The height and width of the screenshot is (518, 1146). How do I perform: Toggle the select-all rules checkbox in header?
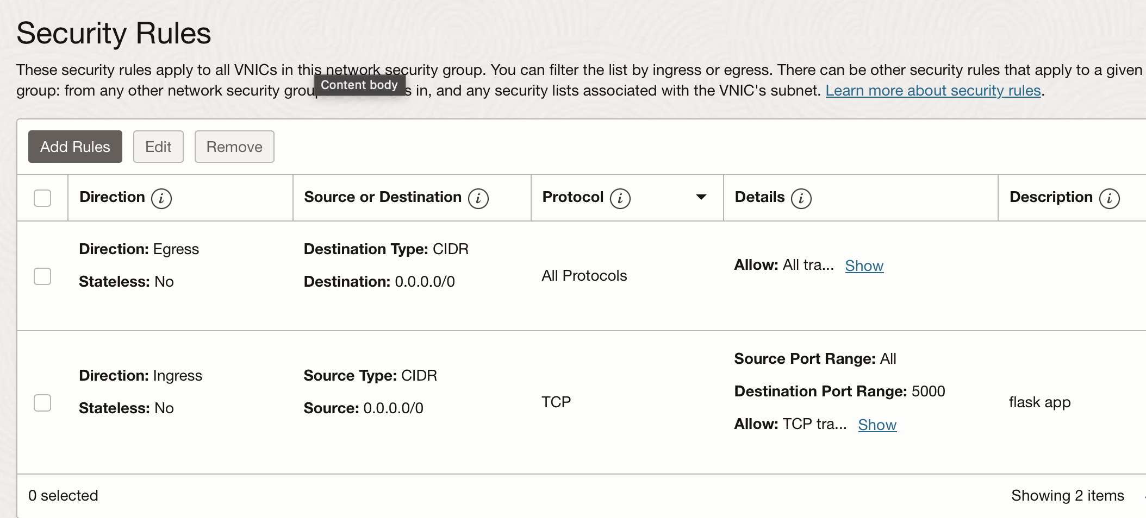click(42, 198)
